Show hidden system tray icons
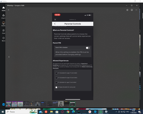This screenshot has width=143, height=114. [x=116, y=112]
